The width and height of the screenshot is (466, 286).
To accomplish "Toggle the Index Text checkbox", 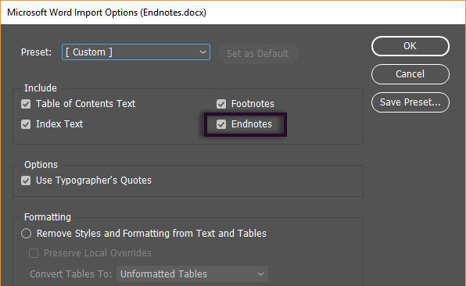I will (26, 124).
